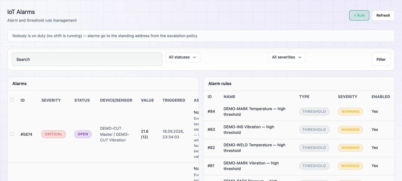The height and width of the screenshot is (181, 402).
Task: Click the OPEN status badge
Action: (83, 134)
